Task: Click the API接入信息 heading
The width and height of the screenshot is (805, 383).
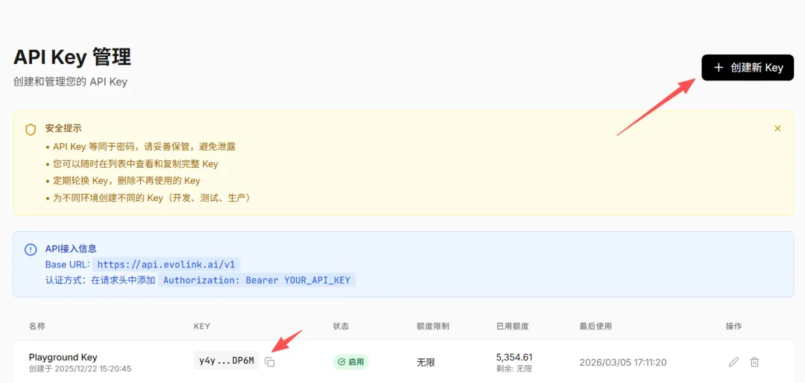Action: (71, 249)
